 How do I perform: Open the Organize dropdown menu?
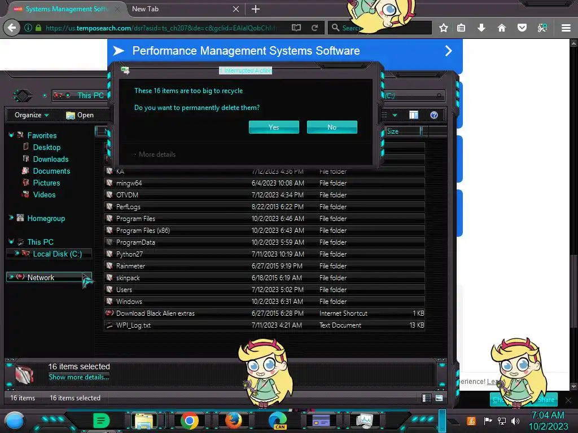[x=32, y=115]
